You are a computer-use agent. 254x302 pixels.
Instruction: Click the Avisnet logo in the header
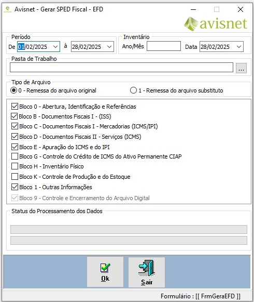(216, 24)
